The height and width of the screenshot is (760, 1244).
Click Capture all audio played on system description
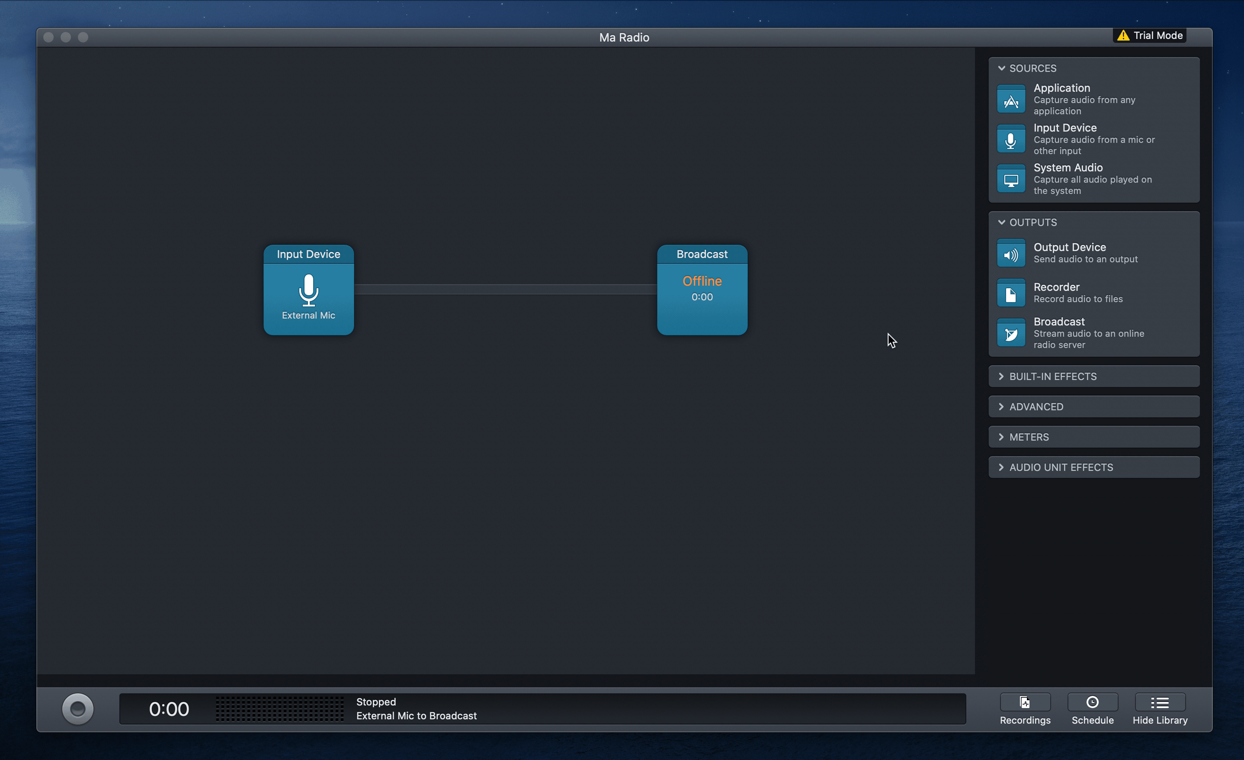pyautogui.click(x=1093, y=185)
